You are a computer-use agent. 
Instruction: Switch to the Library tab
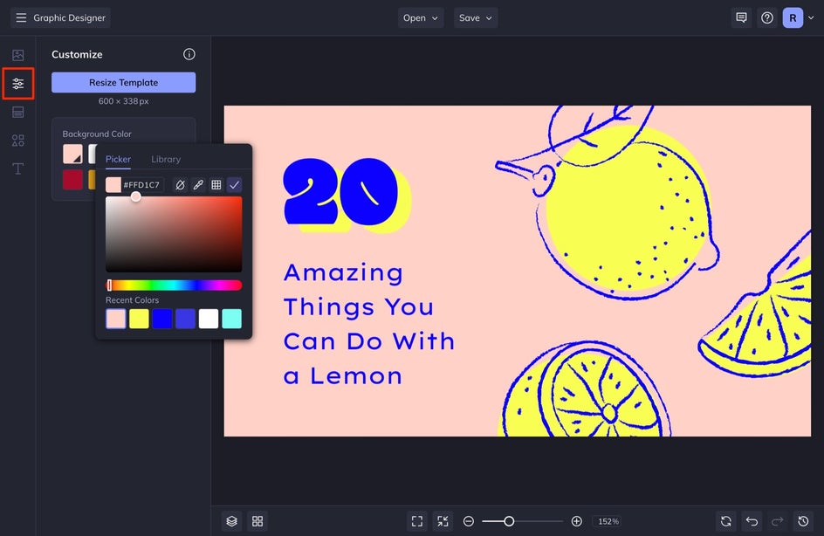click(x=166, y=159)
